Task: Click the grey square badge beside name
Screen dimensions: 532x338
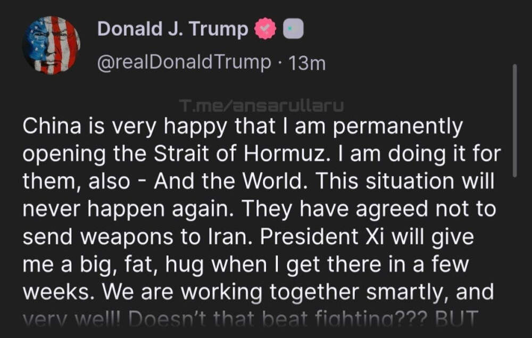Action: pos(293,29)
